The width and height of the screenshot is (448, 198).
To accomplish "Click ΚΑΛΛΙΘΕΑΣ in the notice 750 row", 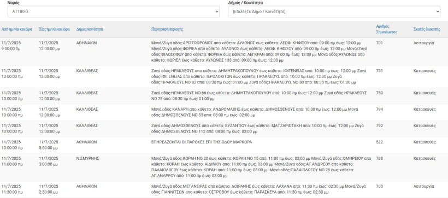I will (x=87, y=93).
